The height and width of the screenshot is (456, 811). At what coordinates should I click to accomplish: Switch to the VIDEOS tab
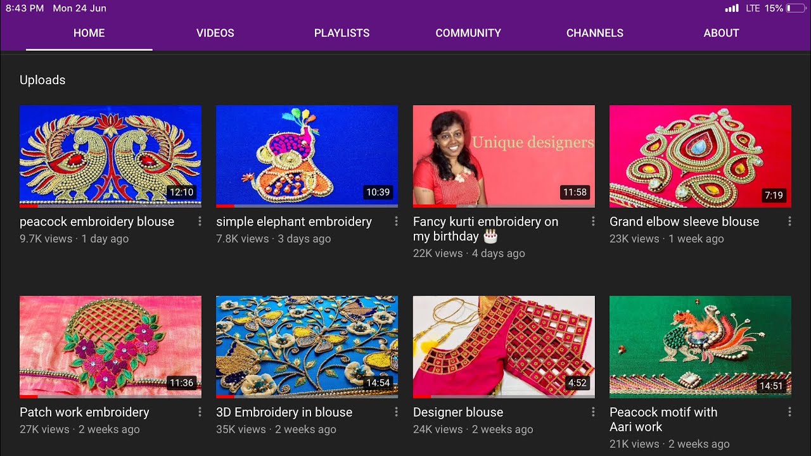[x=215, y=33]
